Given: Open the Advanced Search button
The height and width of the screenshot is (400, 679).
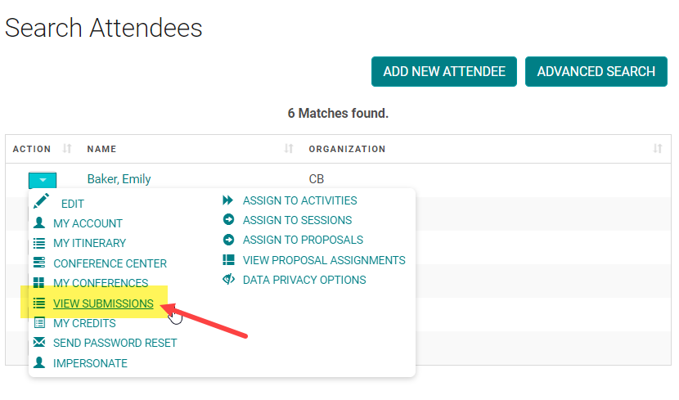Looking at the screenshot, I should 596,71.
